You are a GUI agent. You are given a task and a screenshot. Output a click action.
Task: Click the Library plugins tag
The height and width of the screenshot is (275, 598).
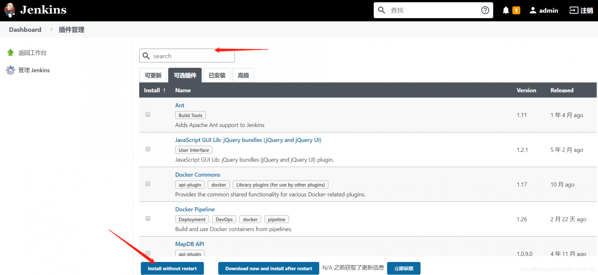coord(280,184)
